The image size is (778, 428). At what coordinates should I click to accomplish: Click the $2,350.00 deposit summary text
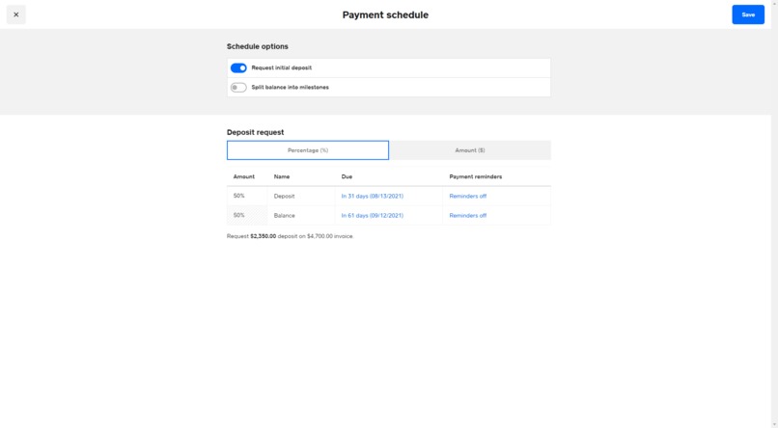263,236
